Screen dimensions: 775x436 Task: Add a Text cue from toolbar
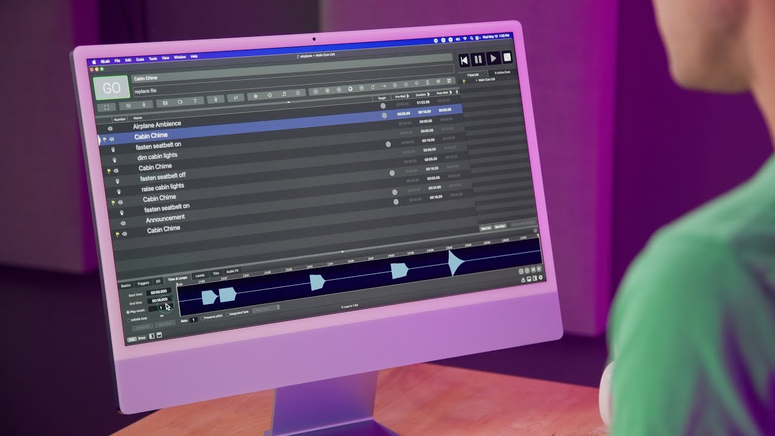pos(195,101)
